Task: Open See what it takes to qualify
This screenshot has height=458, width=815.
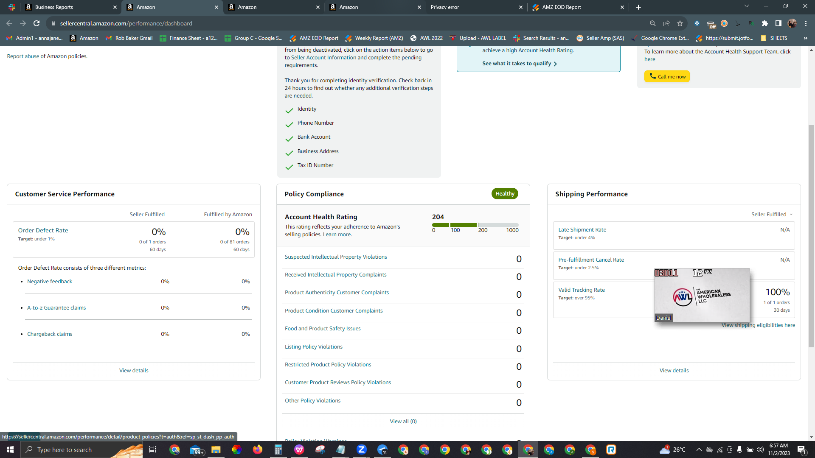Action: tap(520, 64)
